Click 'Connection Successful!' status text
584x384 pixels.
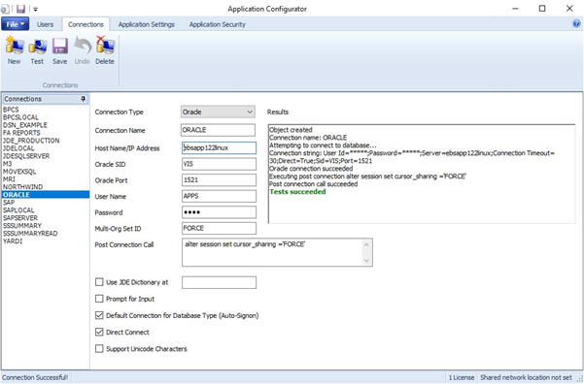coord(35,377)
